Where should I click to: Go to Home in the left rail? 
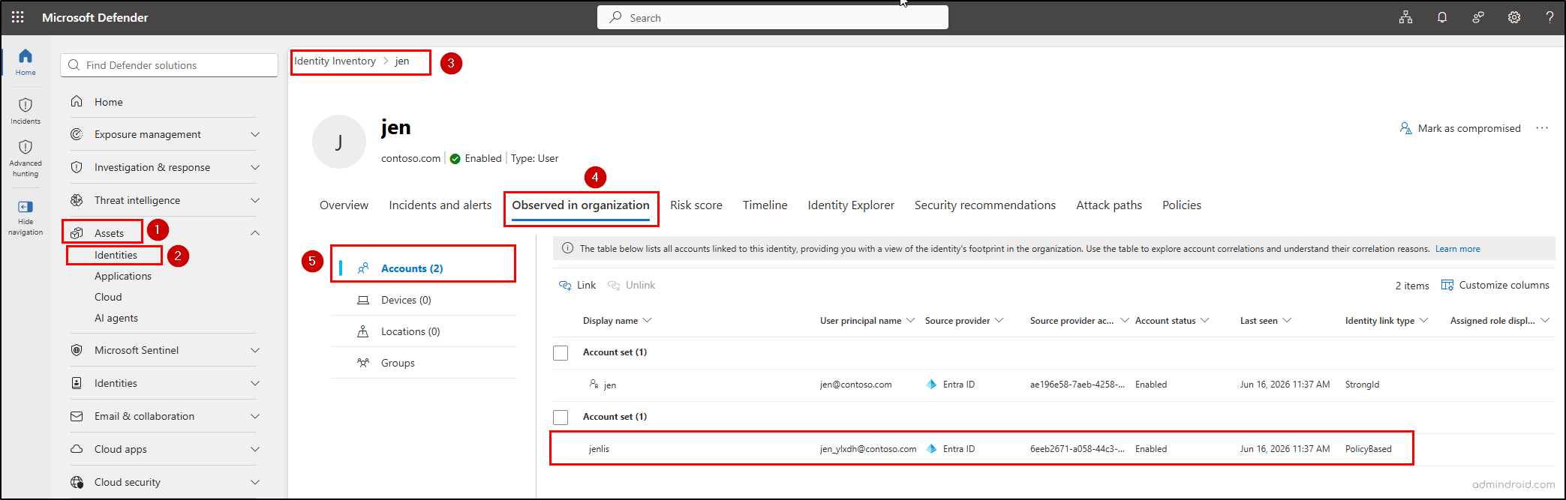coord(26,62)
